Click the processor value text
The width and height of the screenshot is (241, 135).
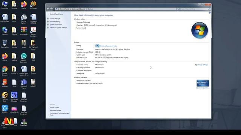(x=112, y=49)
